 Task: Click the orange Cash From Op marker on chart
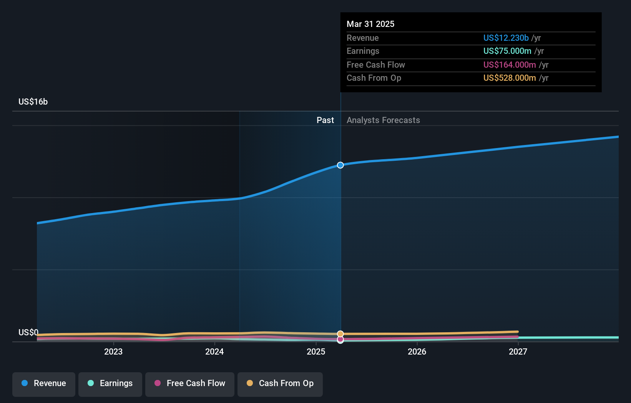tap(340, 334)
